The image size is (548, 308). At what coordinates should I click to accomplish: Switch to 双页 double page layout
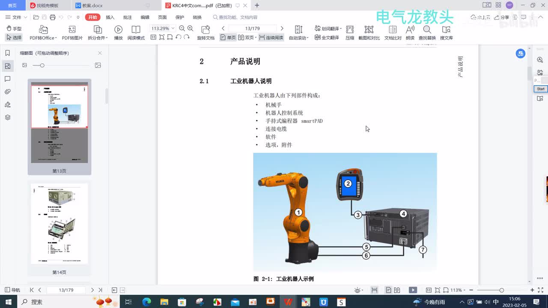247,38
